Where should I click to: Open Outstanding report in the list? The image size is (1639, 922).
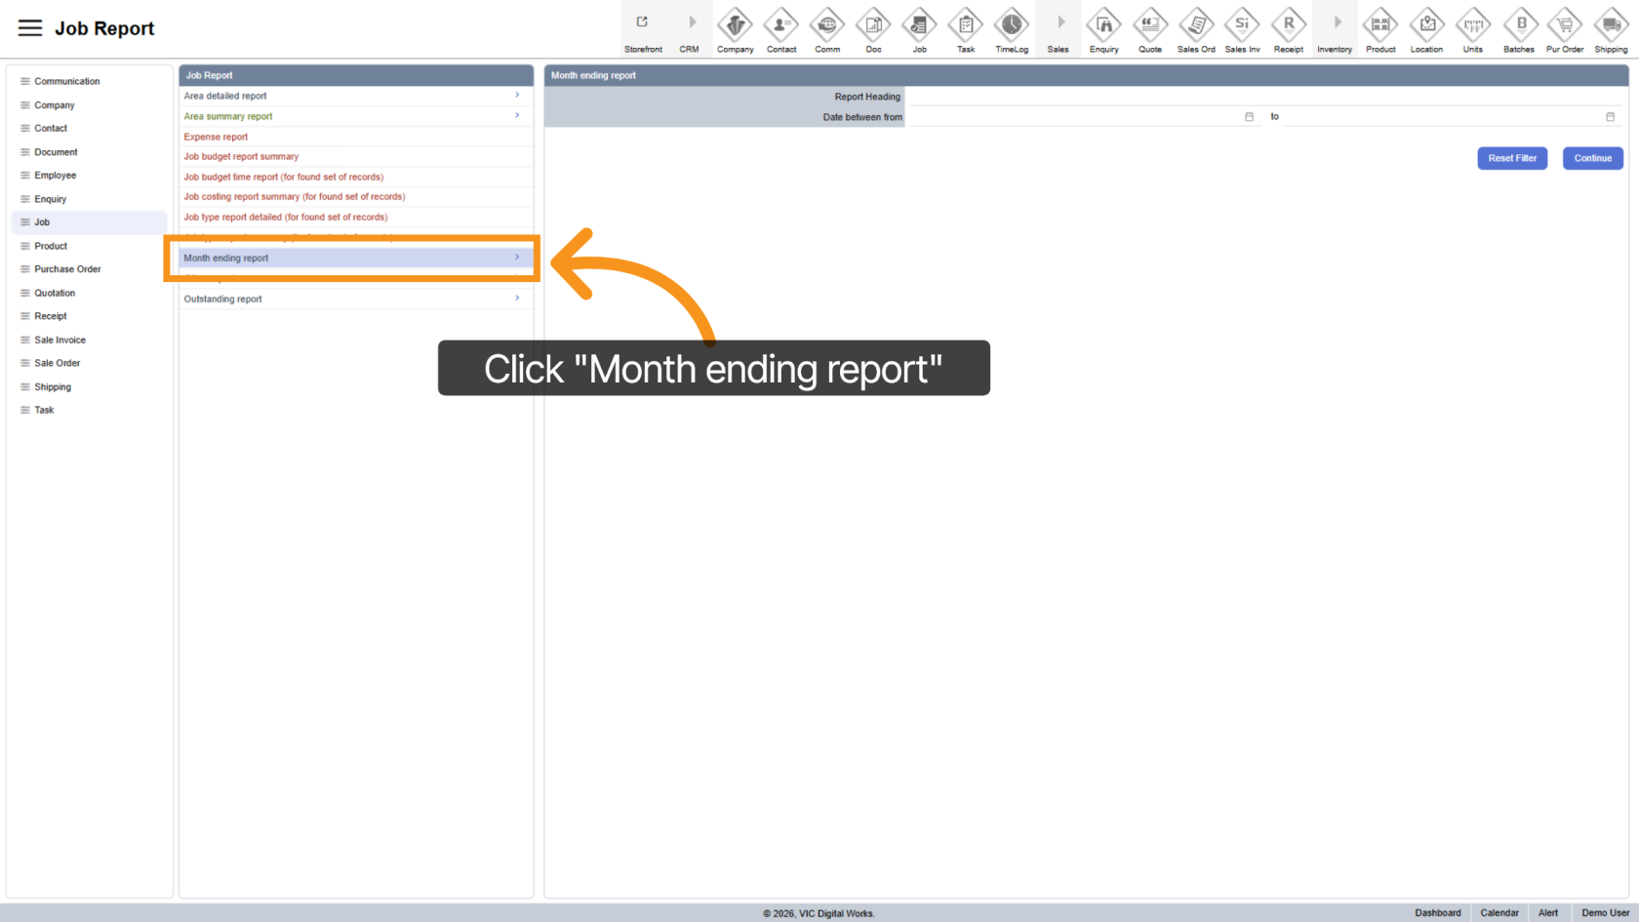tap(223, 300)
